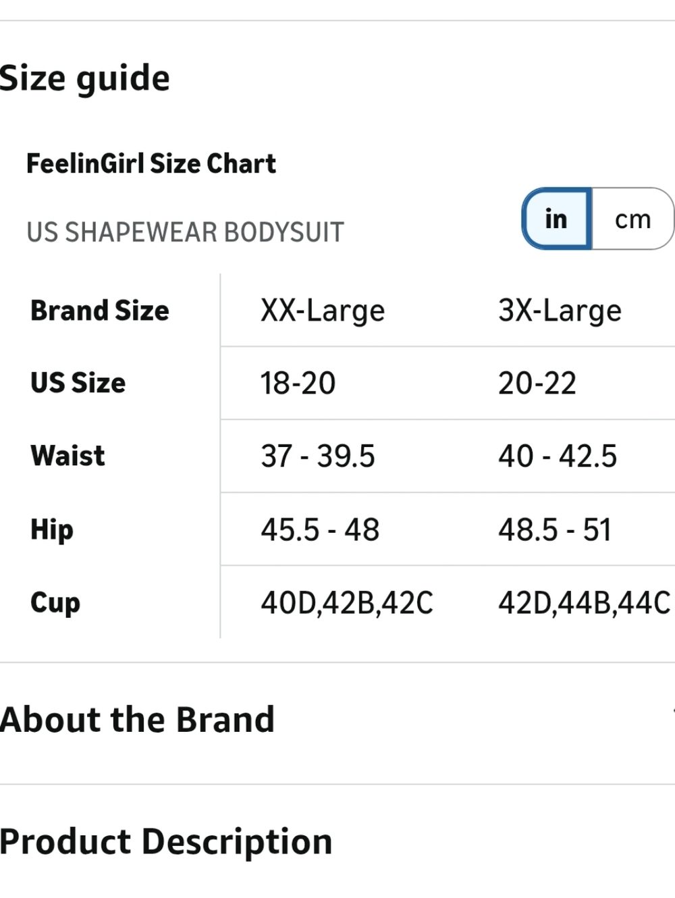
Task: Click the Cup 40D,42B,42C cell
Action: click(347, 603)
